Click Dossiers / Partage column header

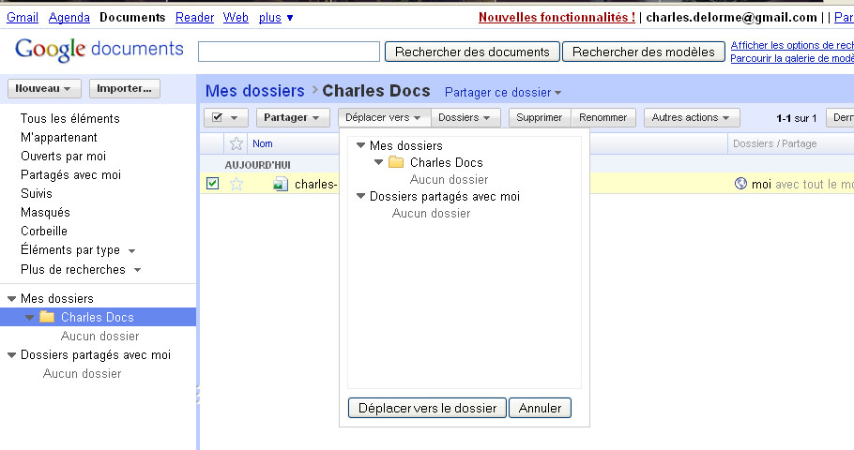pos(774,143)
